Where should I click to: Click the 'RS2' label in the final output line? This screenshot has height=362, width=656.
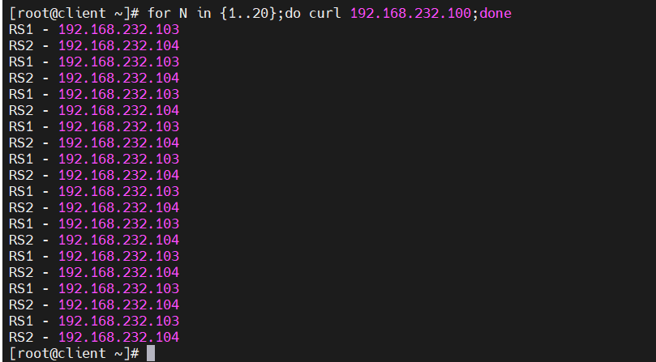(x=21, y=337)
